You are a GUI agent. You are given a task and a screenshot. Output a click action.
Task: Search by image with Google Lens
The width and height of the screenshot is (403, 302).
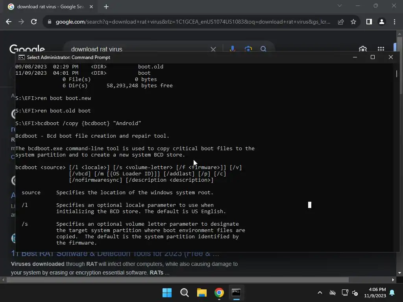[x=248, y=48]
